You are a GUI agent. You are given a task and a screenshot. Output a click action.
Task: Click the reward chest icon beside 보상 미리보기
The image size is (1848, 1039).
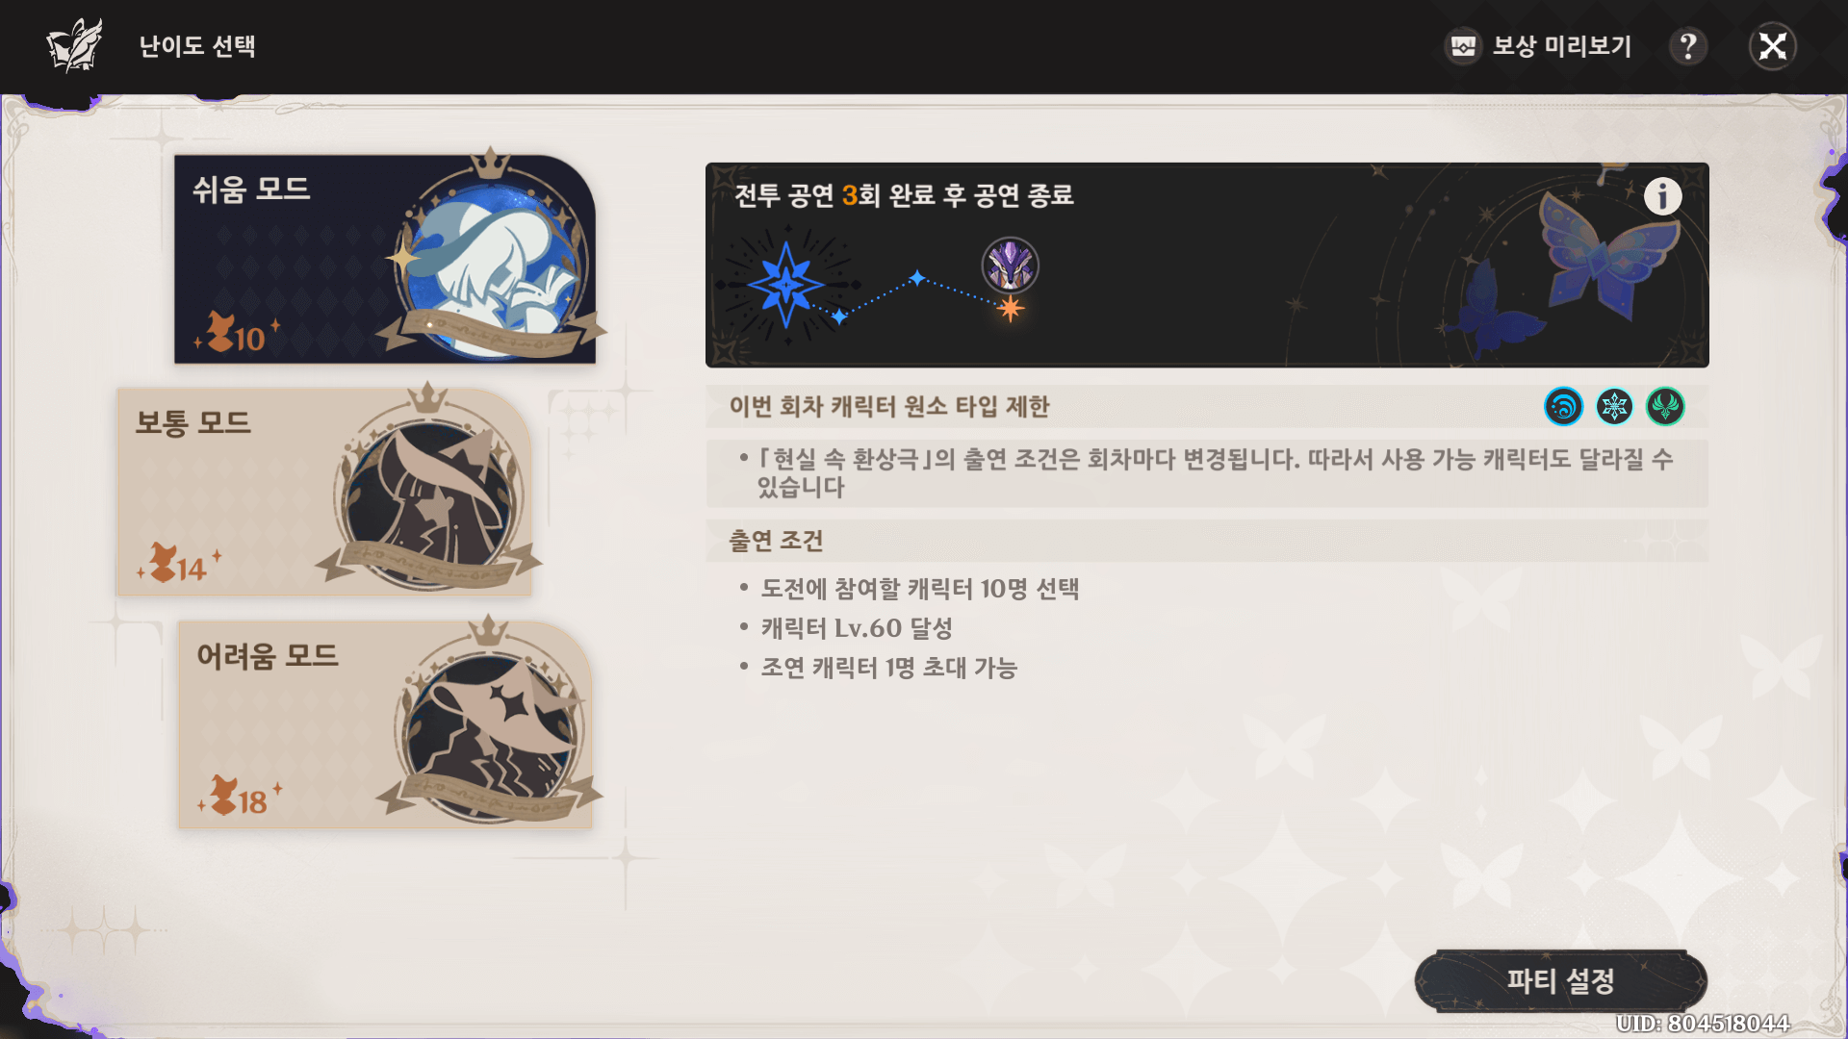click(x=1464, y=46)
